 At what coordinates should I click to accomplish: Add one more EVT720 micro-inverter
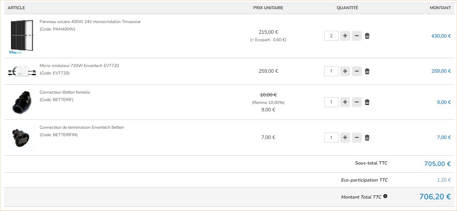point(345,71)
